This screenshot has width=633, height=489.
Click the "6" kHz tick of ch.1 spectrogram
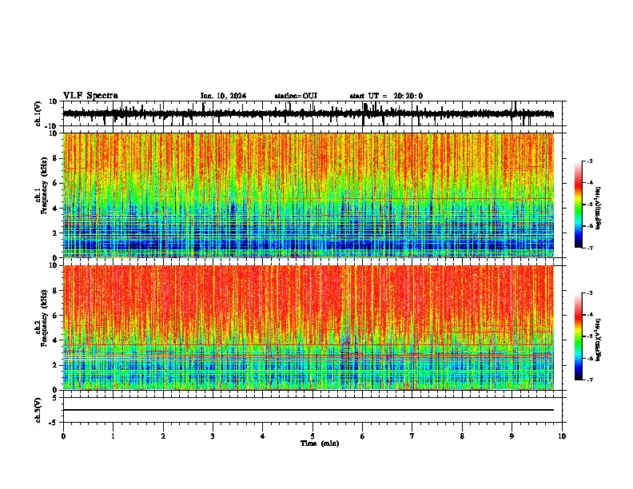pos(56,183)
